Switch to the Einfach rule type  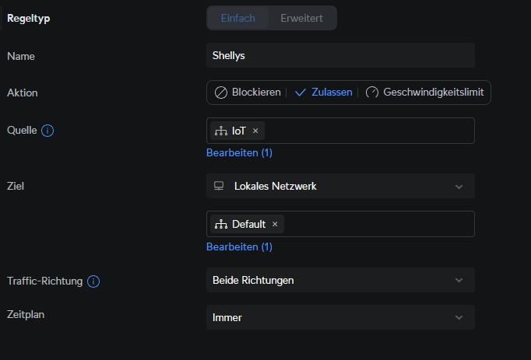tap(237, 18)
